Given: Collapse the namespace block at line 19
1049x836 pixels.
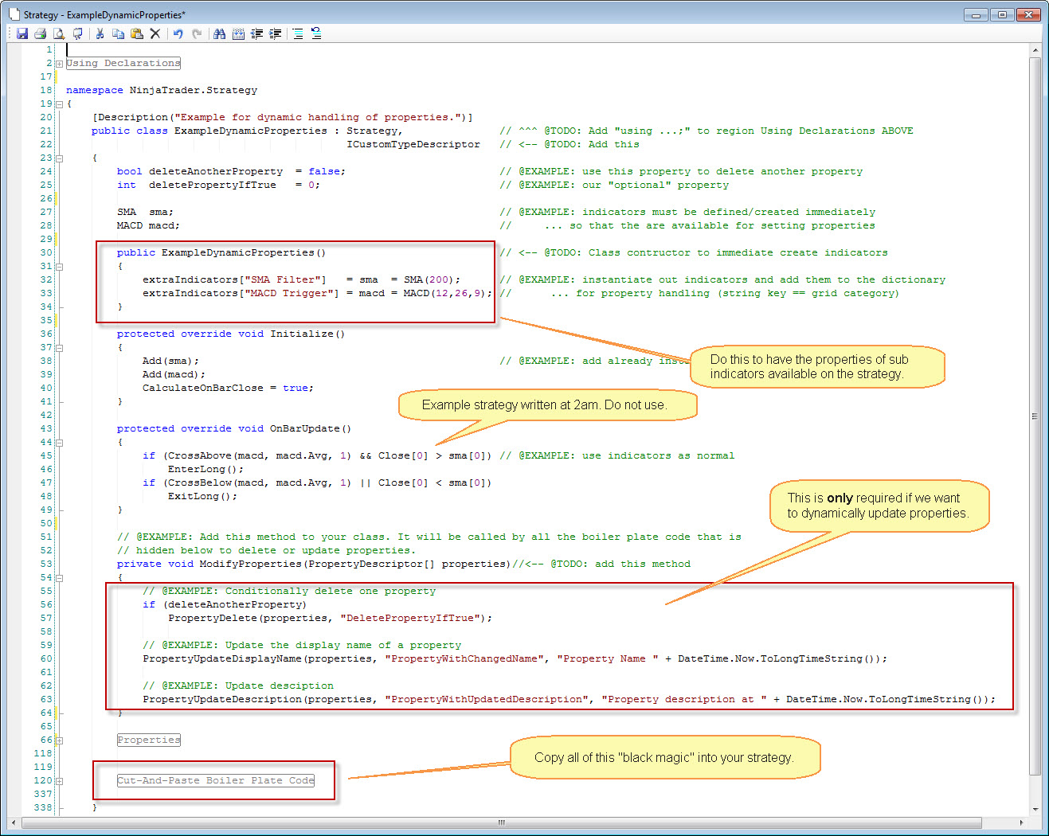Looking at the screenshot, I should click(x=59, y=104).
